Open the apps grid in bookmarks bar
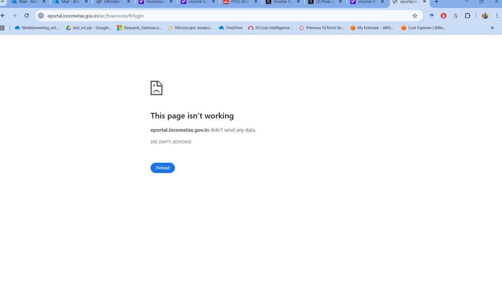Screen dimensions: 502x287 (2, 28)
